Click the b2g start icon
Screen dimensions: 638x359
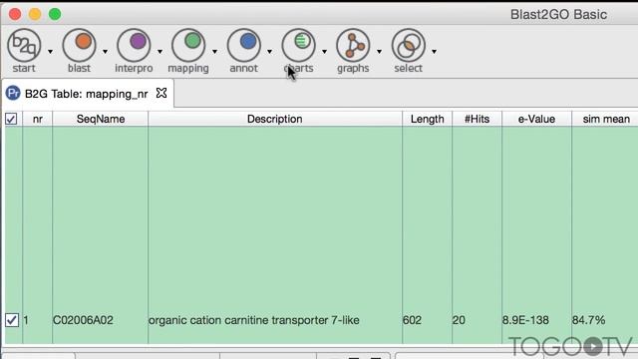click(x=24, y=45)
